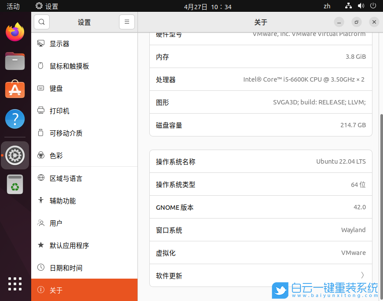Click zh input indicator in top bar
This screenshot has width=383, height=301.
tap(327, 6)
